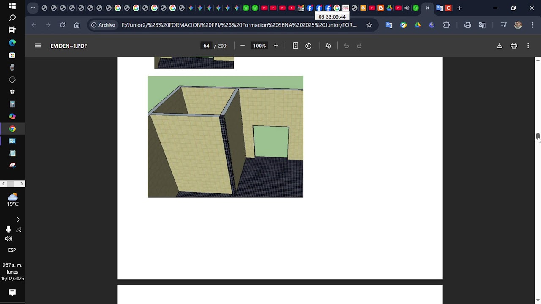
Task: Open the Google Translate extension
Action: point(389,25)
